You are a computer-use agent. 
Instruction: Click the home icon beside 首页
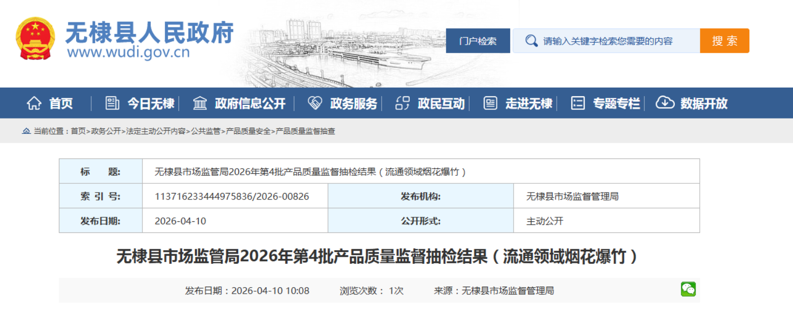34,103
